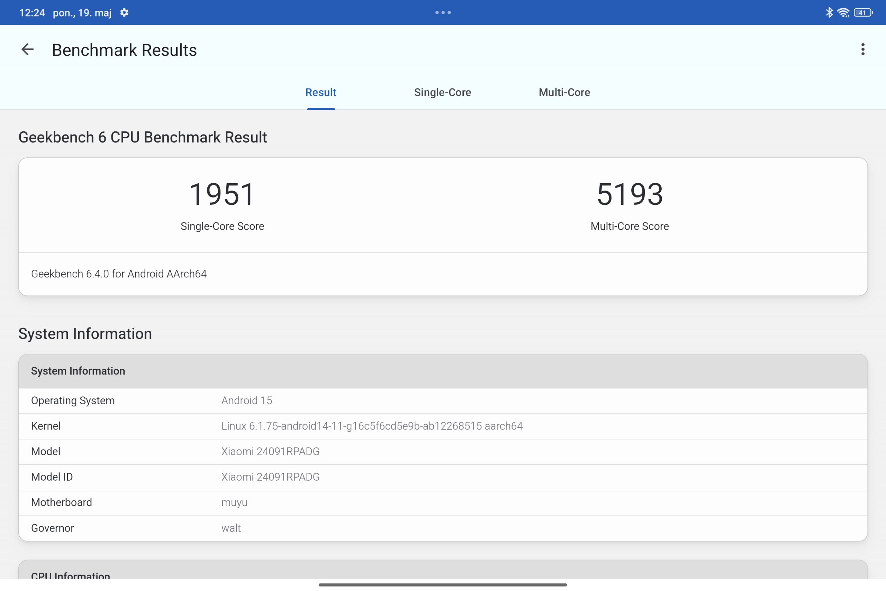Tap the Benchmark Results title
The width and height of the screenshot is (886, 591).
(x=124, y=50)
